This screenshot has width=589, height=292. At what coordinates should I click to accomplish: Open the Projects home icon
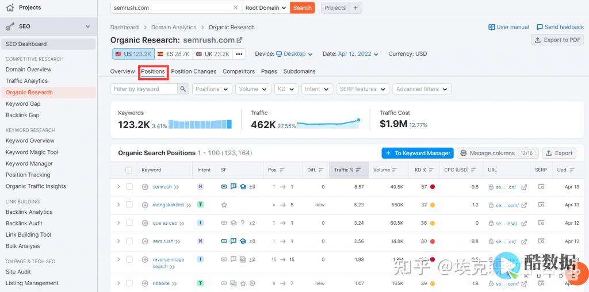10,7
